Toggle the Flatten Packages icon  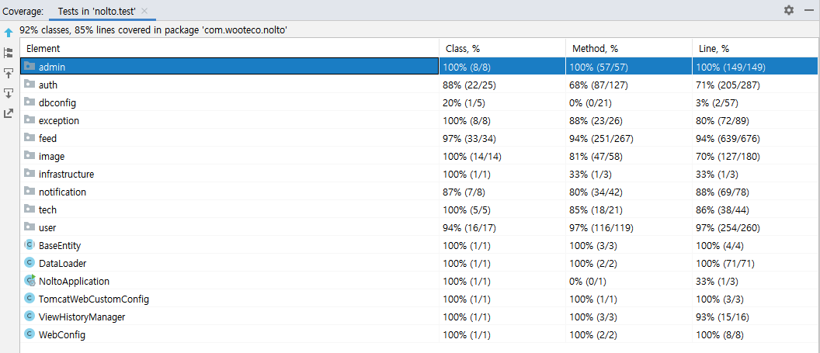(9, 53)
